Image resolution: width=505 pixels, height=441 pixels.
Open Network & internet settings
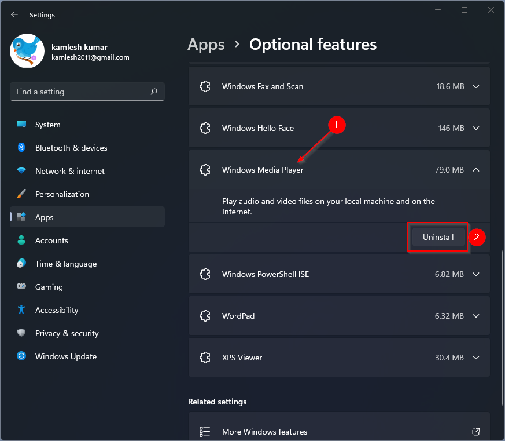[69, 171]
